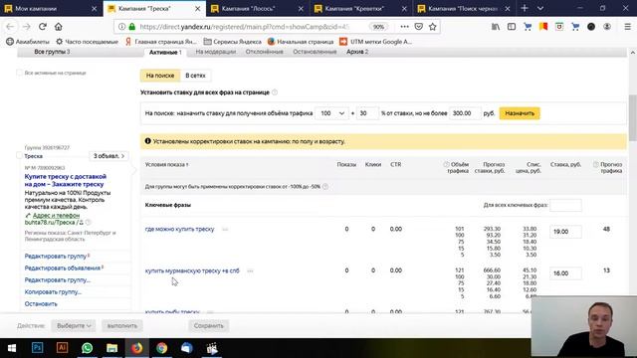Click the page vertical scrollbar thumb

click(633, 117)
